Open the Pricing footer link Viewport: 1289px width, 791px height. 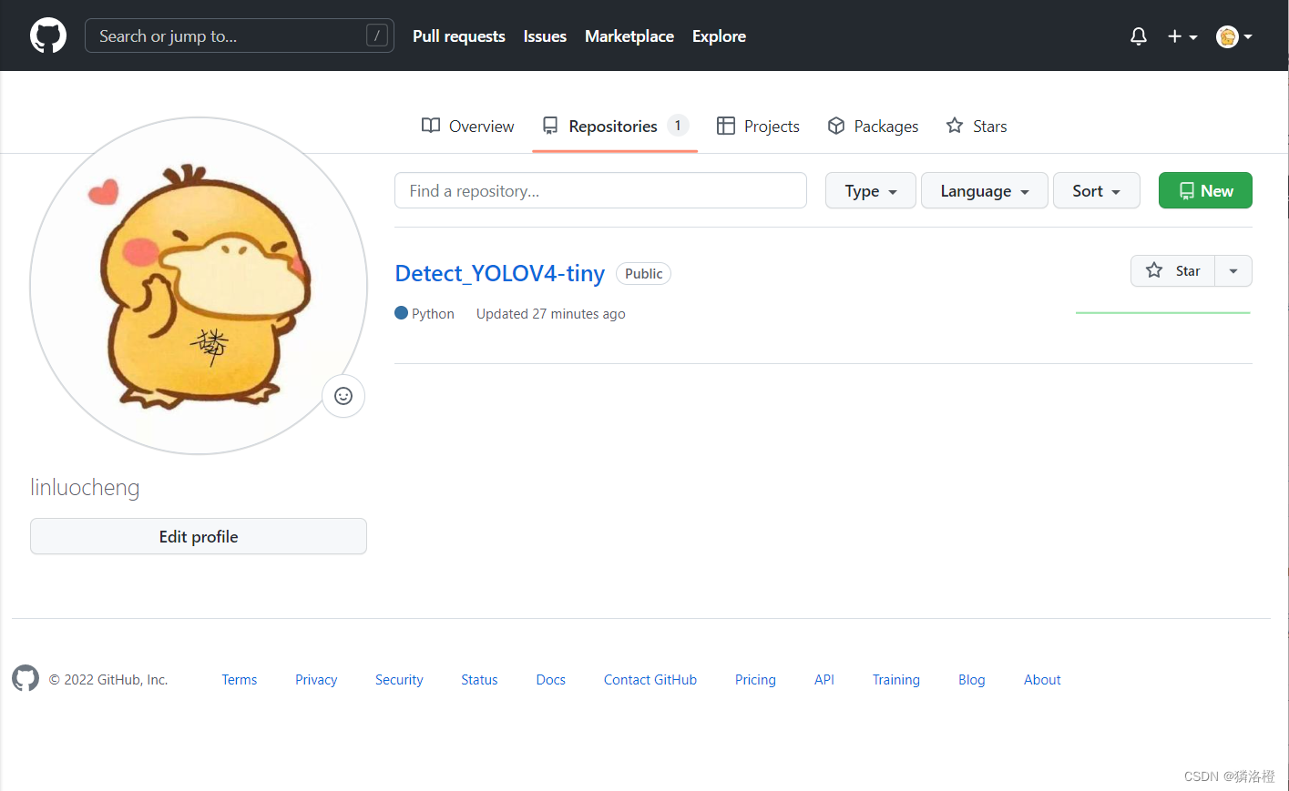tap(755, 679)
